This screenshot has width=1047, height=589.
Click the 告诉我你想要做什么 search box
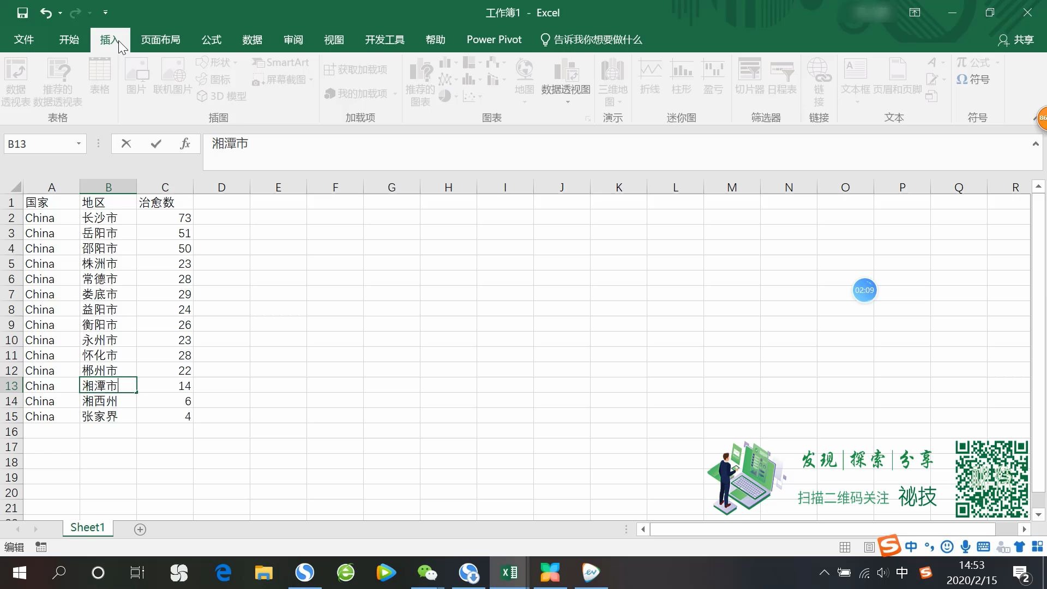coord(591,40)
